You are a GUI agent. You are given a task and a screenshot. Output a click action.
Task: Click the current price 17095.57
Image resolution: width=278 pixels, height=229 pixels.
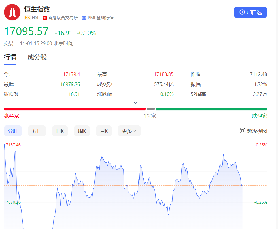tap(26, 31)
